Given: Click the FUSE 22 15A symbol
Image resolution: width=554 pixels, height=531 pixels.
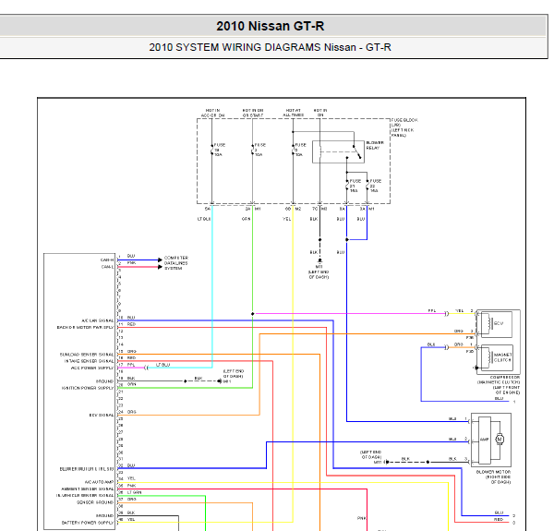Looking at the screenshot, I should tap(367, 186).
